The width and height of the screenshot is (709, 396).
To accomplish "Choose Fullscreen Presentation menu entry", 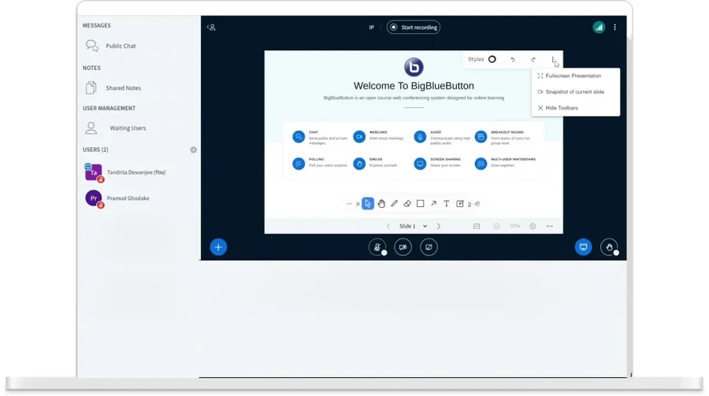I will tap(575, 76).
